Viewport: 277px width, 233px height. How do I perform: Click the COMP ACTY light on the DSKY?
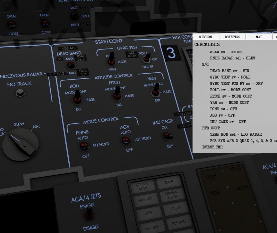211,178
